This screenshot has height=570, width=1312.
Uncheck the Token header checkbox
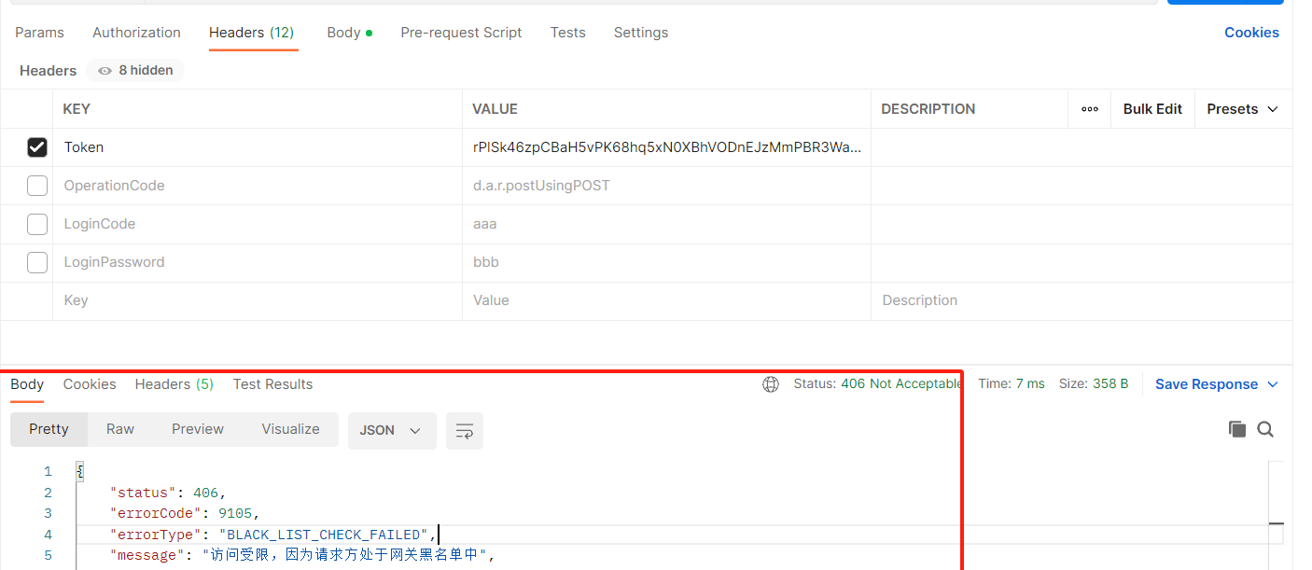click(x=37, y=147)
